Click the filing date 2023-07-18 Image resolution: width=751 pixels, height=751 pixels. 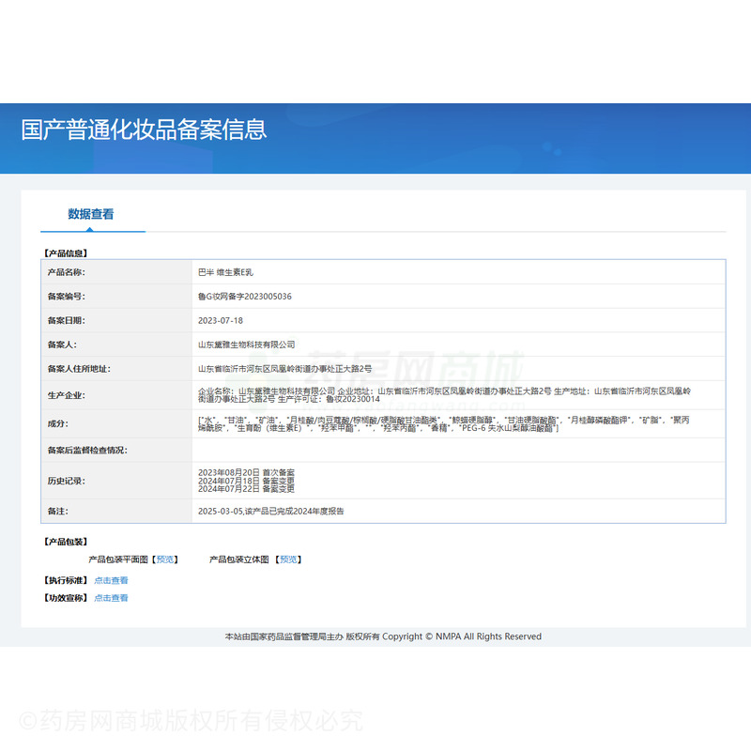(221, 320)
